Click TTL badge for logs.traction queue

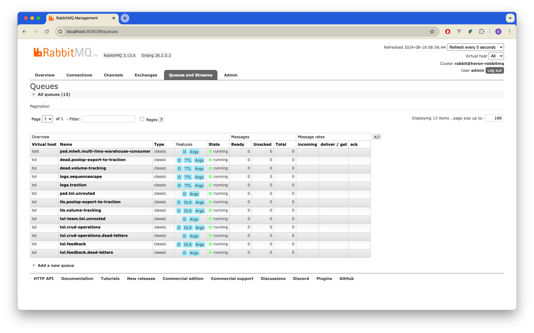[x=188, y=186]
